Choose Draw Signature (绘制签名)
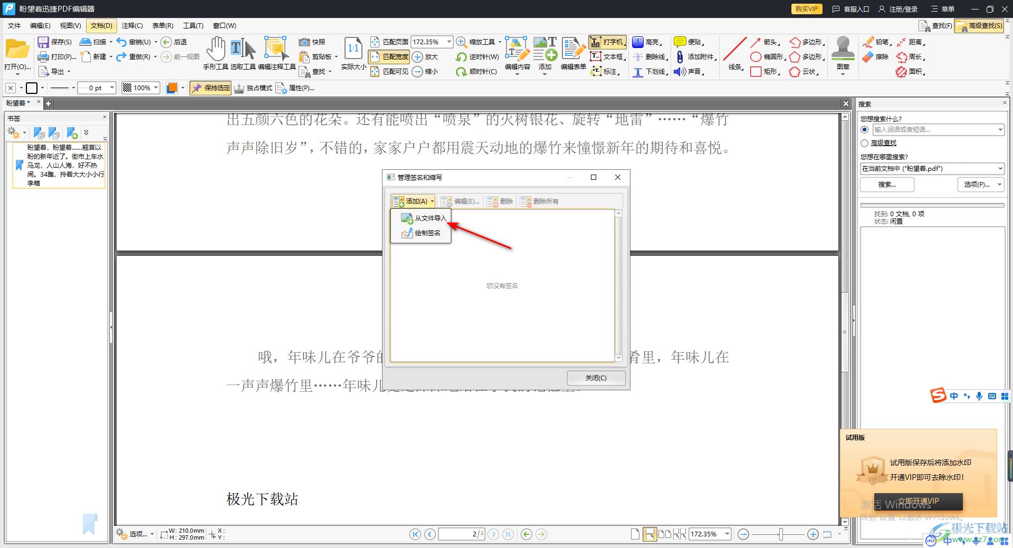The width and height of the screenshot is (1013, 548). pyautogui.click(x=421, y=233)
